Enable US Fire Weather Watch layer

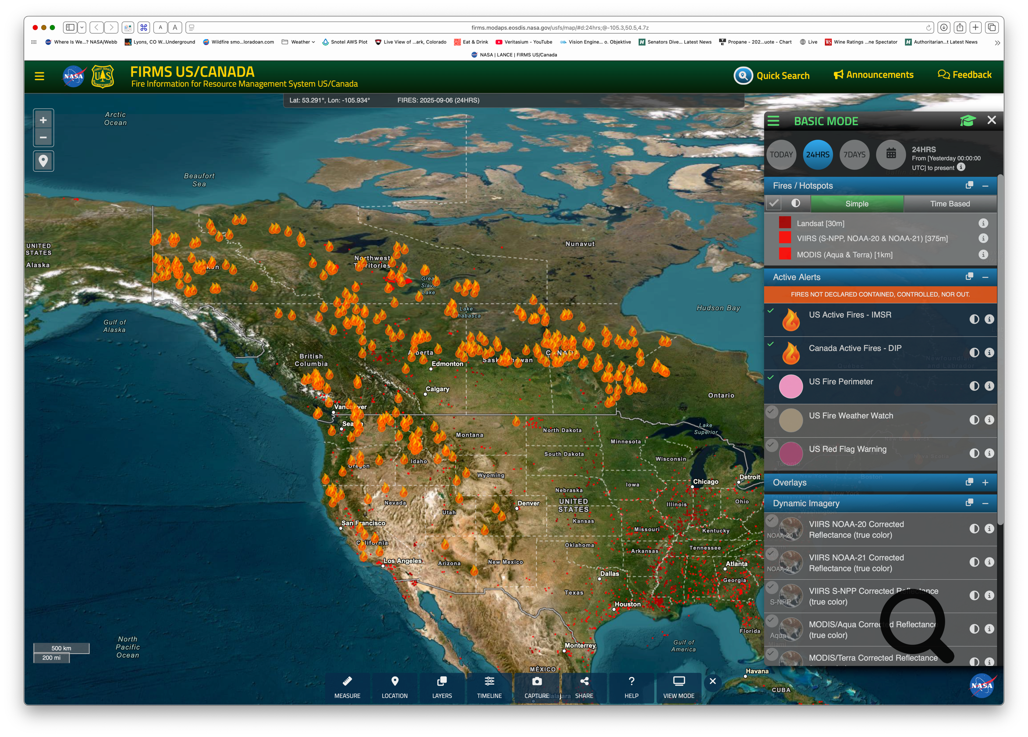tap(772, 411)
